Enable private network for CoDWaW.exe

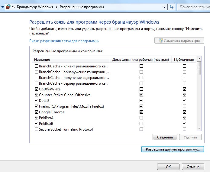(141, 89)
